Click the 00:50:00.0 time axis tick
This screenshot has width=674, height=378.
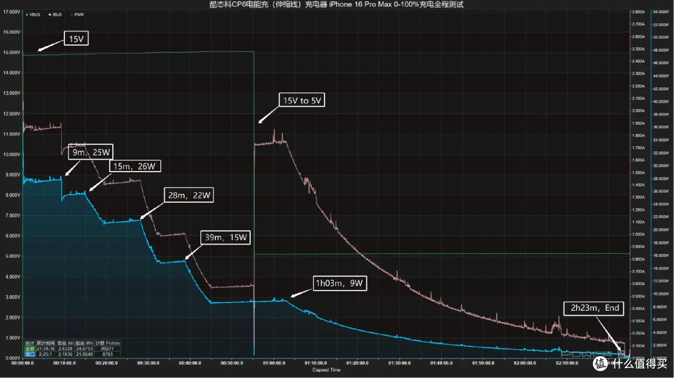232,363
